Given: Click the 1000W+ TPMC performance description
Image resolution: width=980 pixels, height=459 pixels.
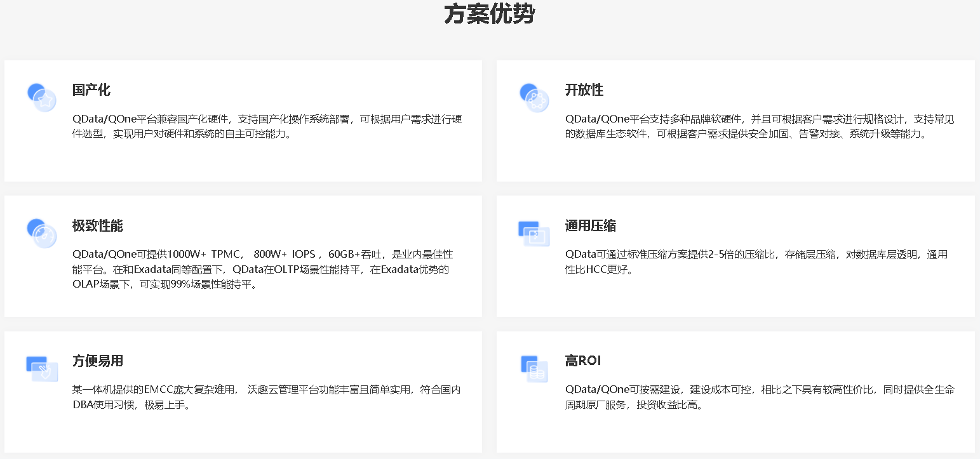Looking at the screenshot, I should 262,270.
